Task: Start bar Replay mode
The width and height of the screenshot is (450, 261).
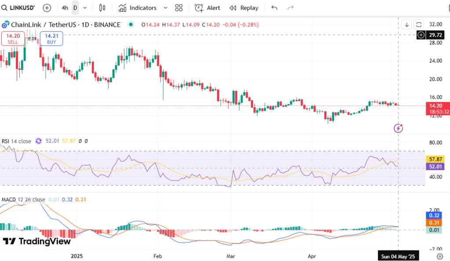Action: tap(244, 8)
